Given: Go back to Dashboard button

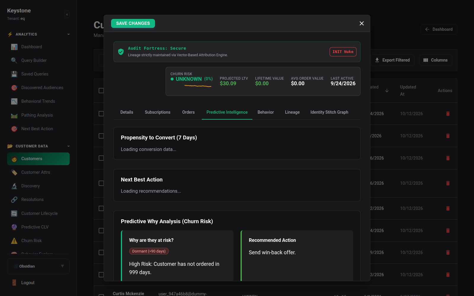Looking at the screenshot, I should [439, 29].
